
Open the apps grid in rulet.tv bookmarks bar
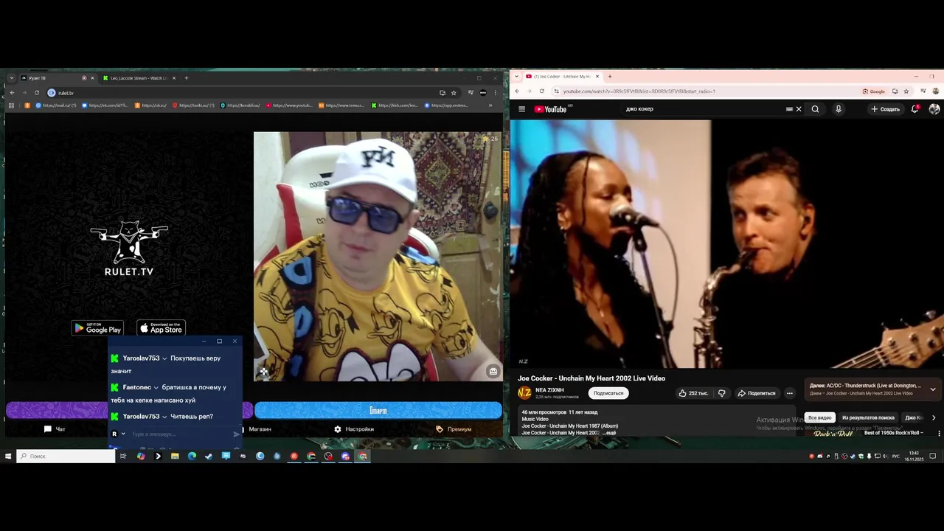tap(11, 105)
